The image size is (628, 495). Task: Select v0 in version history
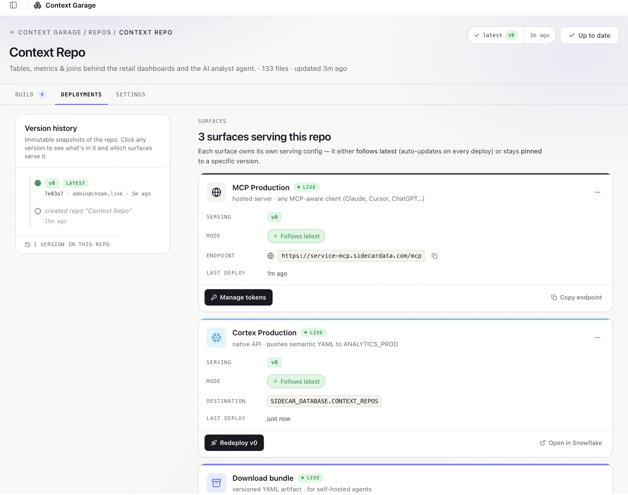pyautogui.click(x=52, y=183)
